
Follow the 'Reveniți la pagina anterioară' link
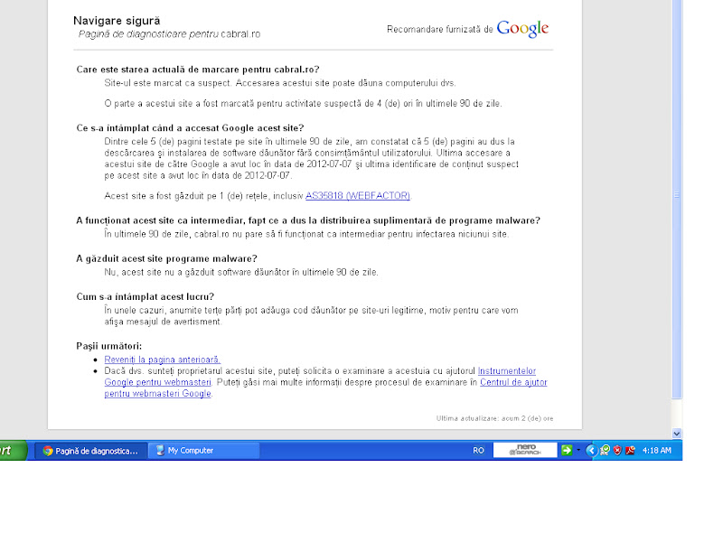coord(163,360)
